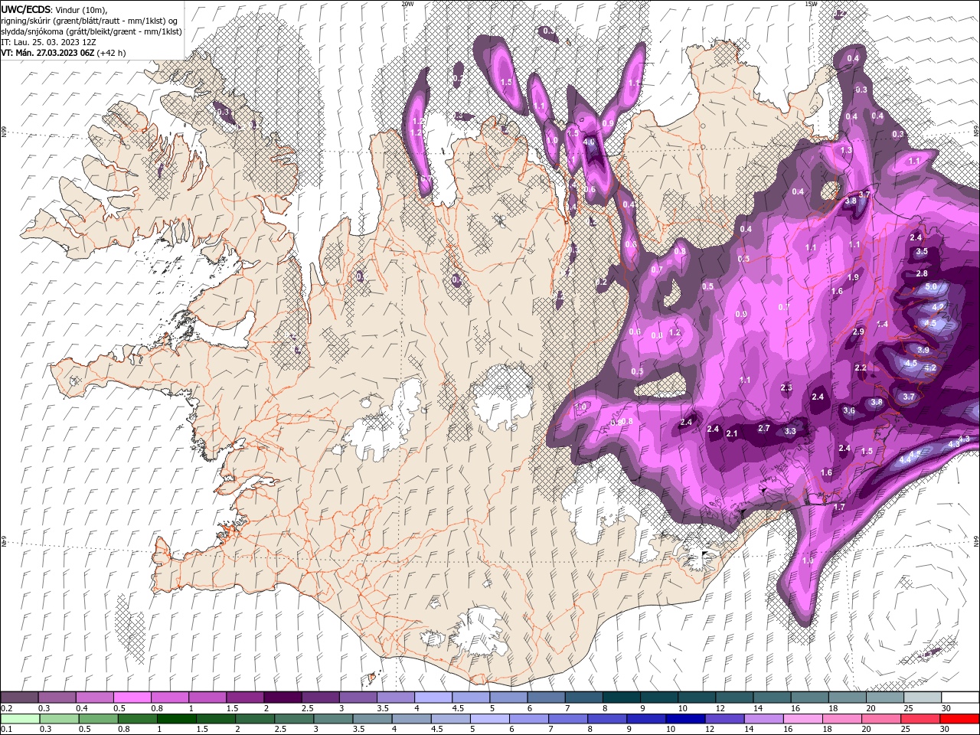Viewport: 980px width, 735px height.
Task: Click the '3.3' precipitation value on the map
Action: [790, 431]
